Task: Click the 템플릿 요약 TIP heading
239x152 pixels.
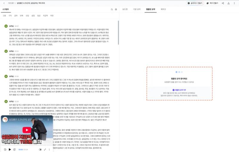Action: pyautogui.click(x=179, y=90)
